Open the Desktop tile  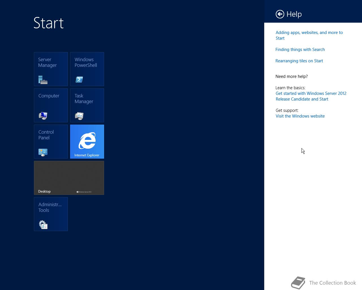click(69, 178)
